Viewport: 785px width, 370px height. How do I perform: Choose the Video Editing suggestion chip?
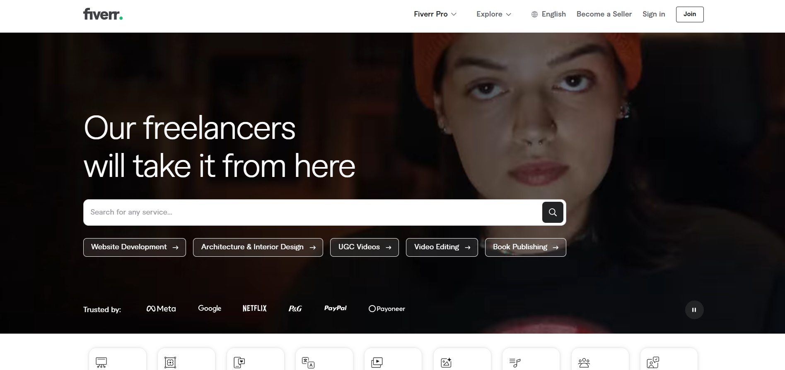tap(442, 247)
